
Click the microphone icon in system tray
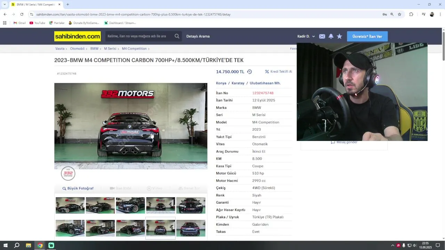click(x=404, y=245)
